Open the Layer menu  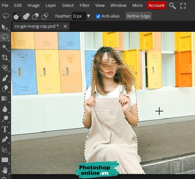coord(51,6)
